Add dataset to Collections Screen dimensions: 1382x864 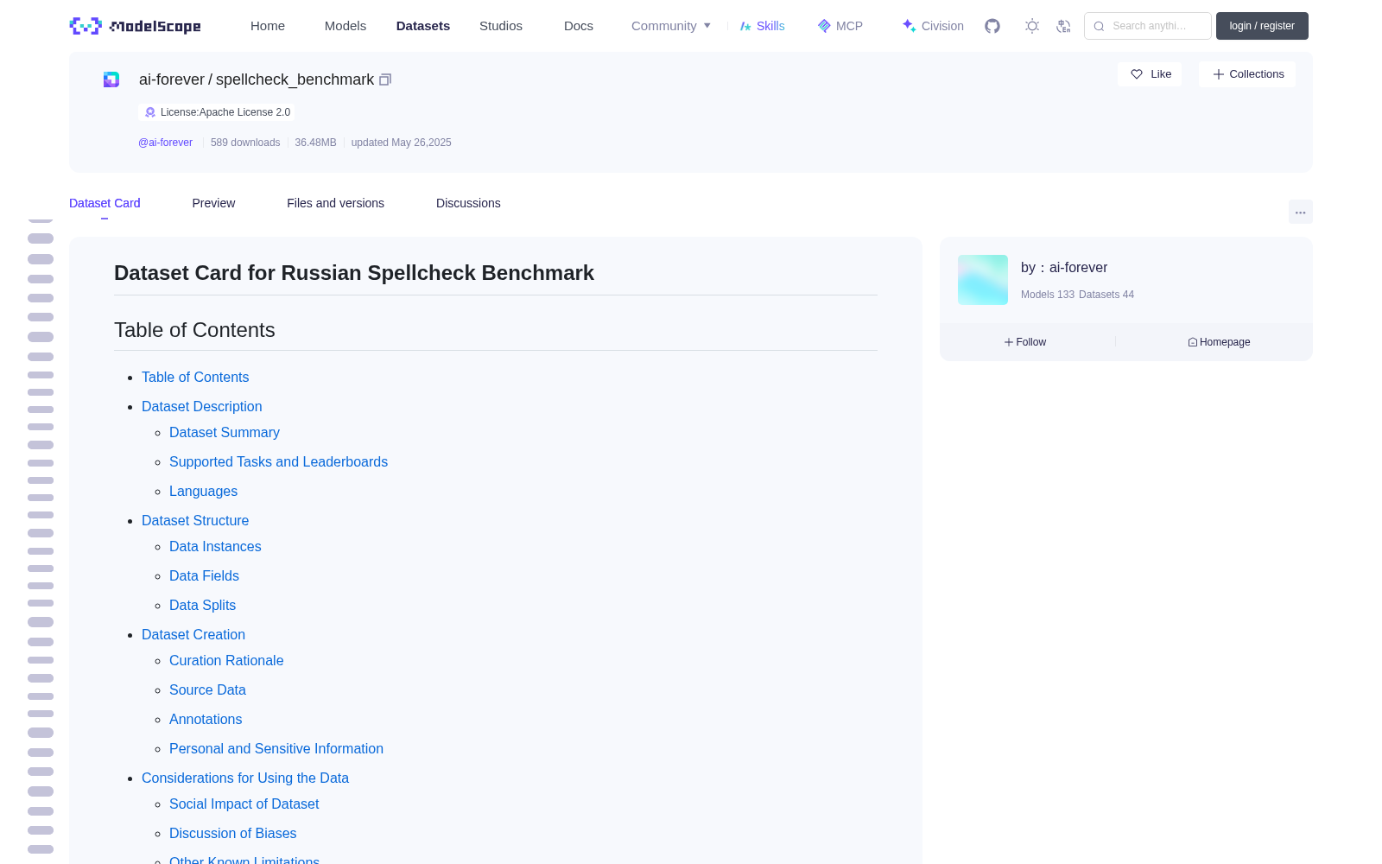pyautogui.click(x=1247, y=74)
